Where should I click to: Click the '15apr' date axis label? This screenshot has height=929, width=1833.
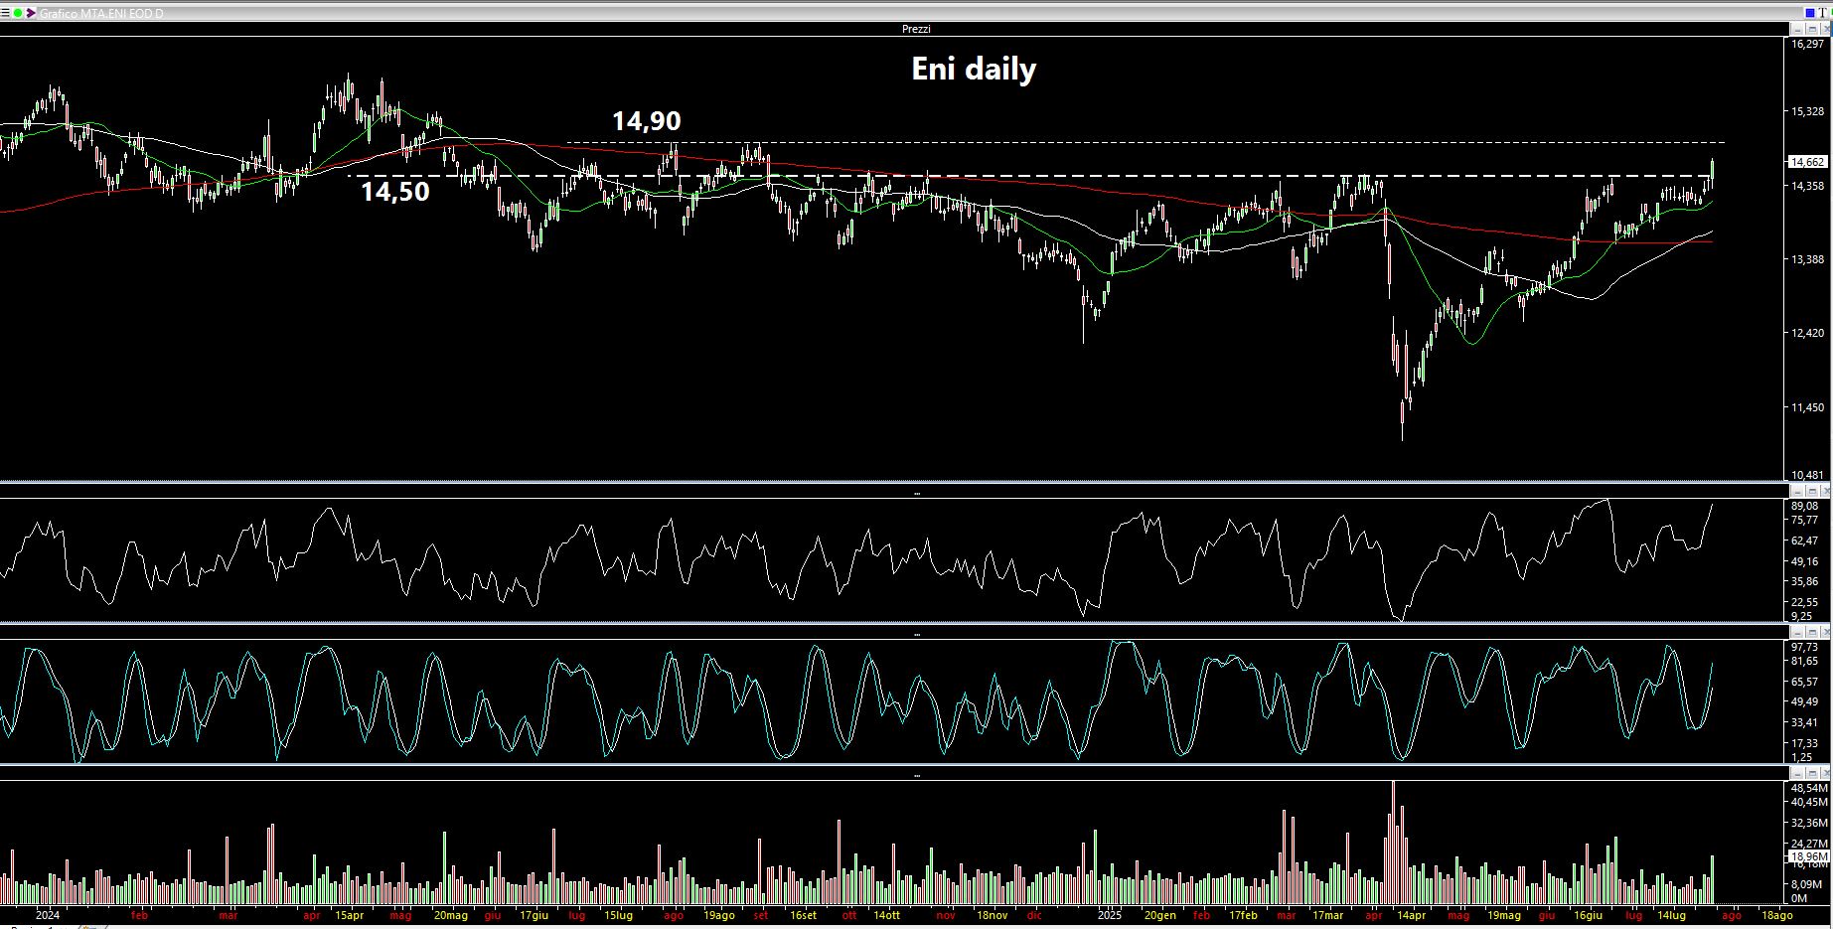tap(350, 915)
